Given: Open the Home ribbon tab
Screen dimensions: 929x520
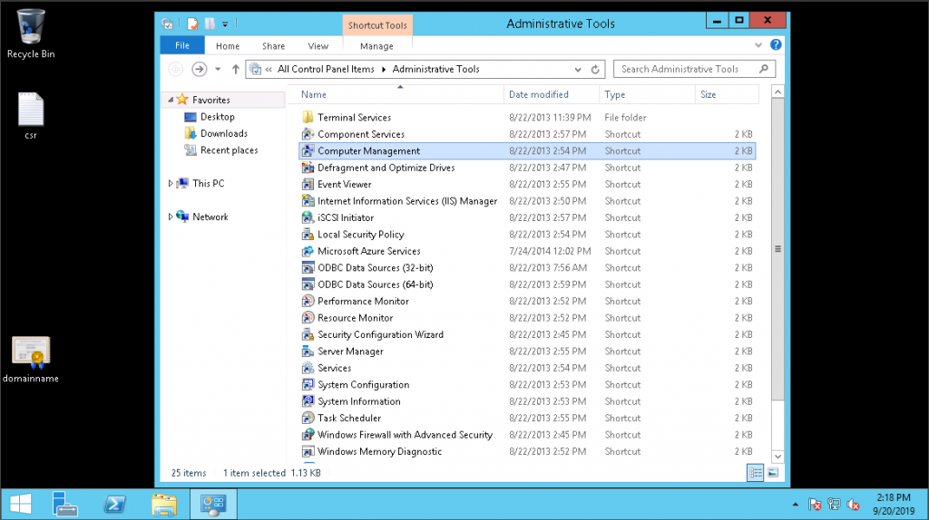Looking at the screenshot, I should [x=228, y=46].
